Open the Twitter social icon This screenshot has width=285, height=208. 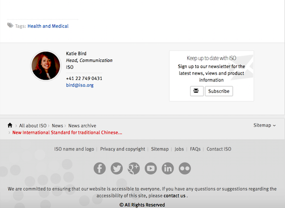[117, 169]
